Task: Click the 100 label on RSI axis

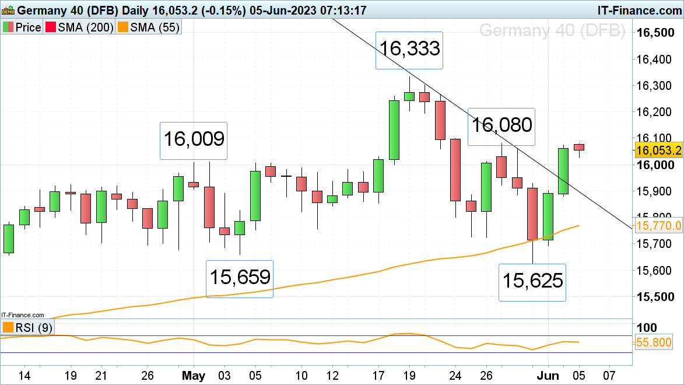Action: pos(647,328)
